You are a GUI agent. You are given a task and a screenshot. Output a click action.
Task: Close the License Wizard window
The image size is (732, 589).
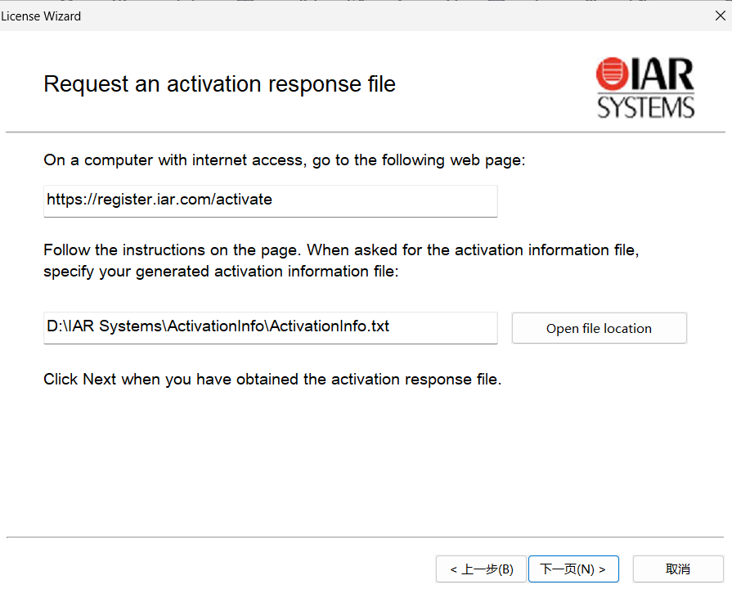click(x=721, y=16)
